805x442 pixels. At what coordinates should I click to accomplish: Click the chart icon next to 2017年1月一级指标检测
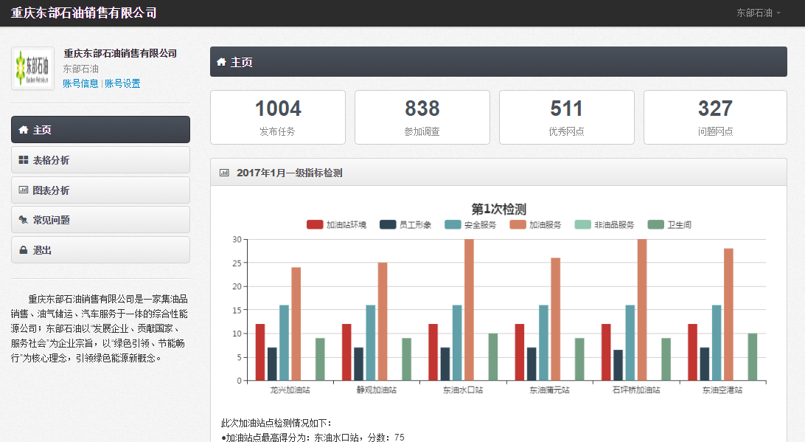click(224, 173)
